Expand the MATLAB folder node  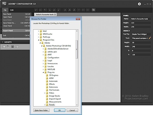(x=43, y=69)
